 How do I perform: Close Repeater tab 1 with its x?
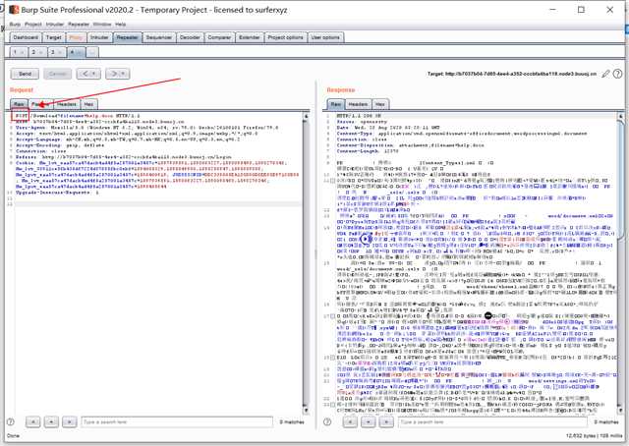pos(22,52)
